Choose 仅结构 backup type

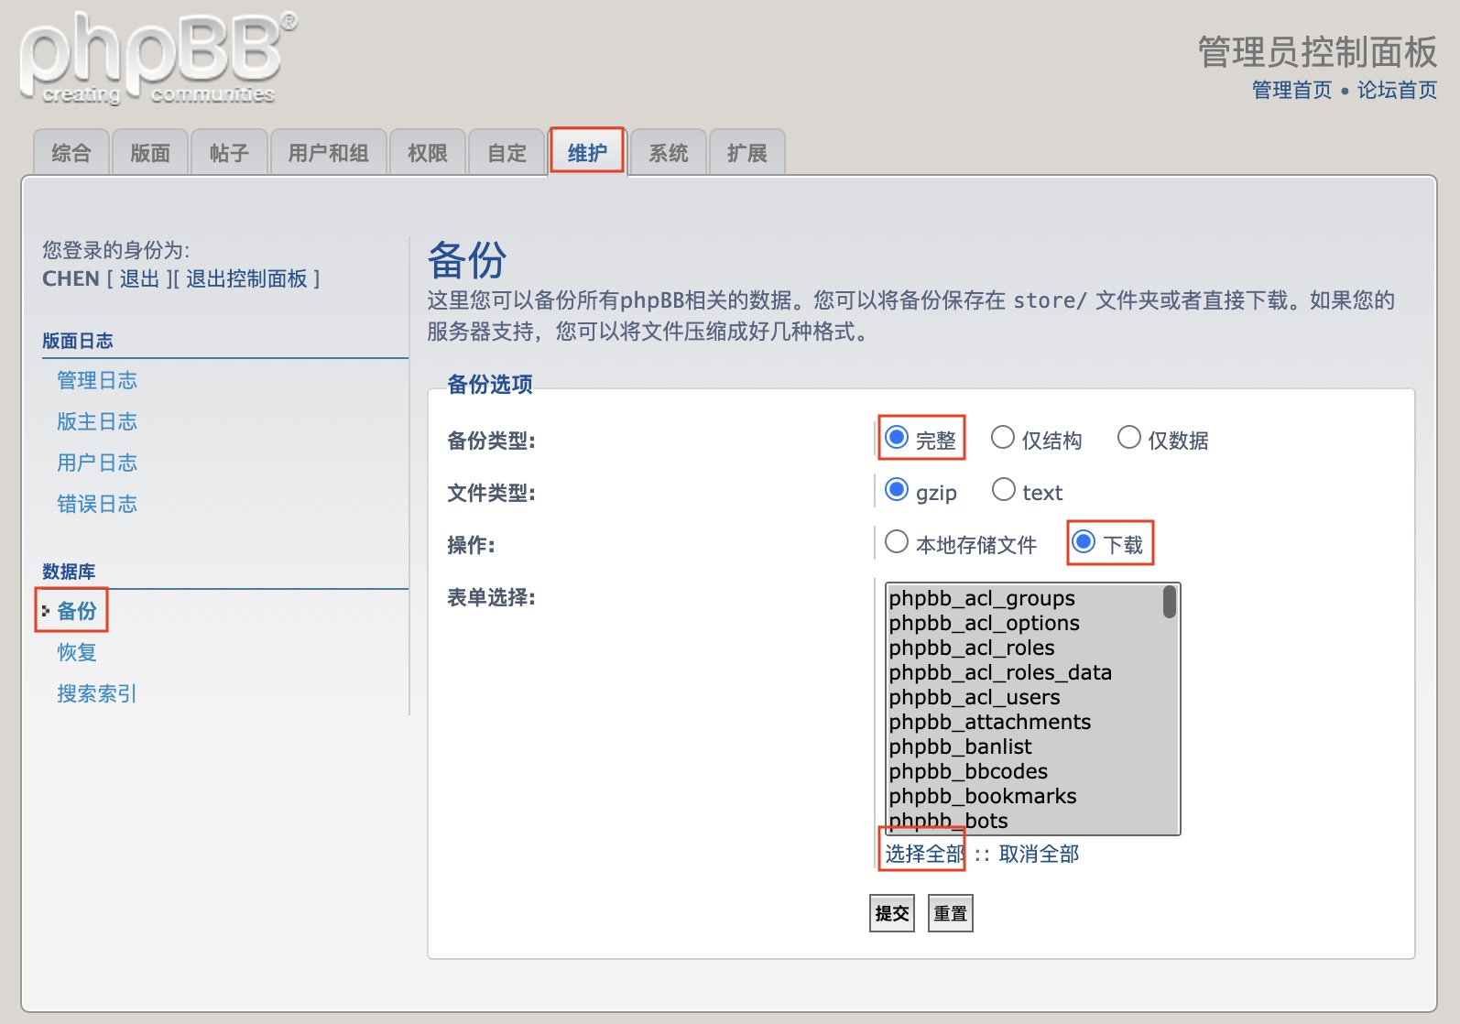click(1003, 438)
